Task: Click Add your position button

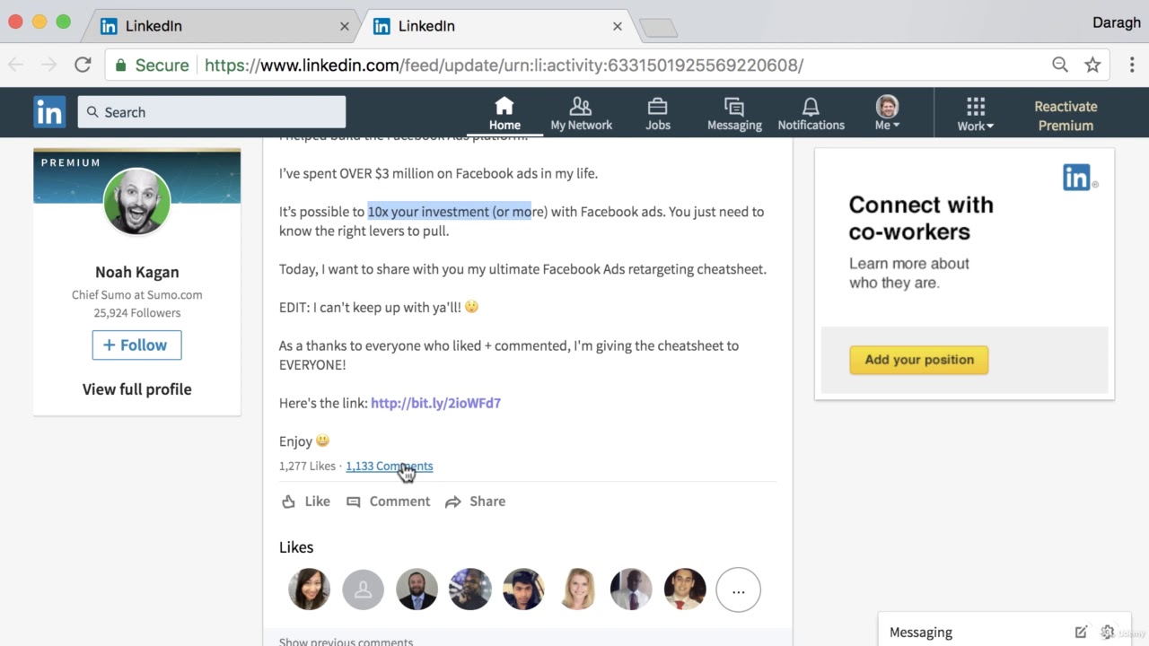Action: [918, 360]
